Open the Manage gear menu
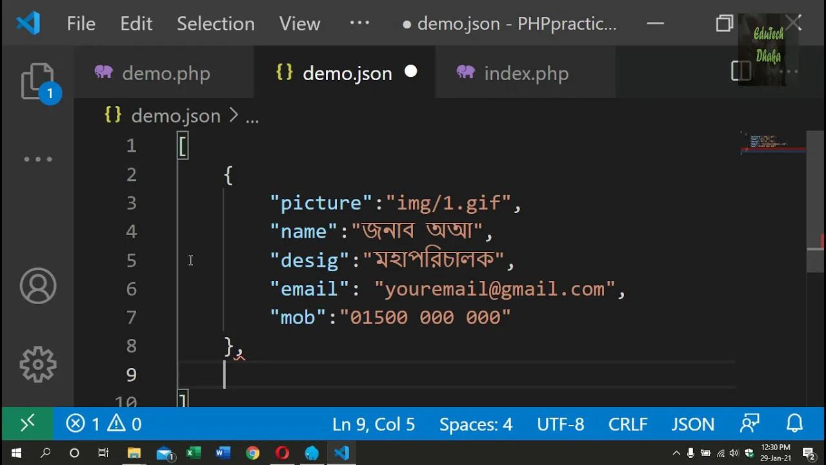826x465 pixels. (38, 365)
